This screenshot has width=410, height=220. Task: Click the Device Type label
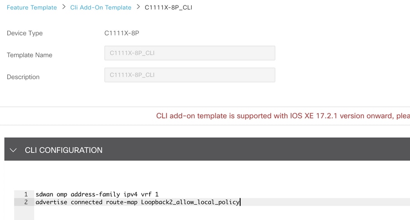[24, 33]
